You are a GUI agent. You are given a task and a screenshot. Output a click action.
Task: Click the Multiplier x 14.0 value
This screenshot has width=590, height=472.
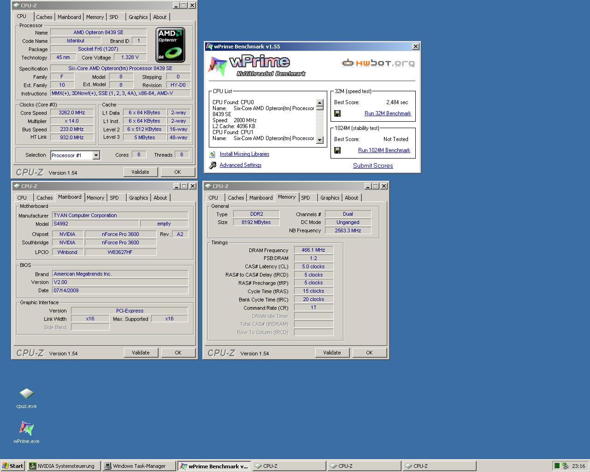pyautogui.click(x=72, y=121)
